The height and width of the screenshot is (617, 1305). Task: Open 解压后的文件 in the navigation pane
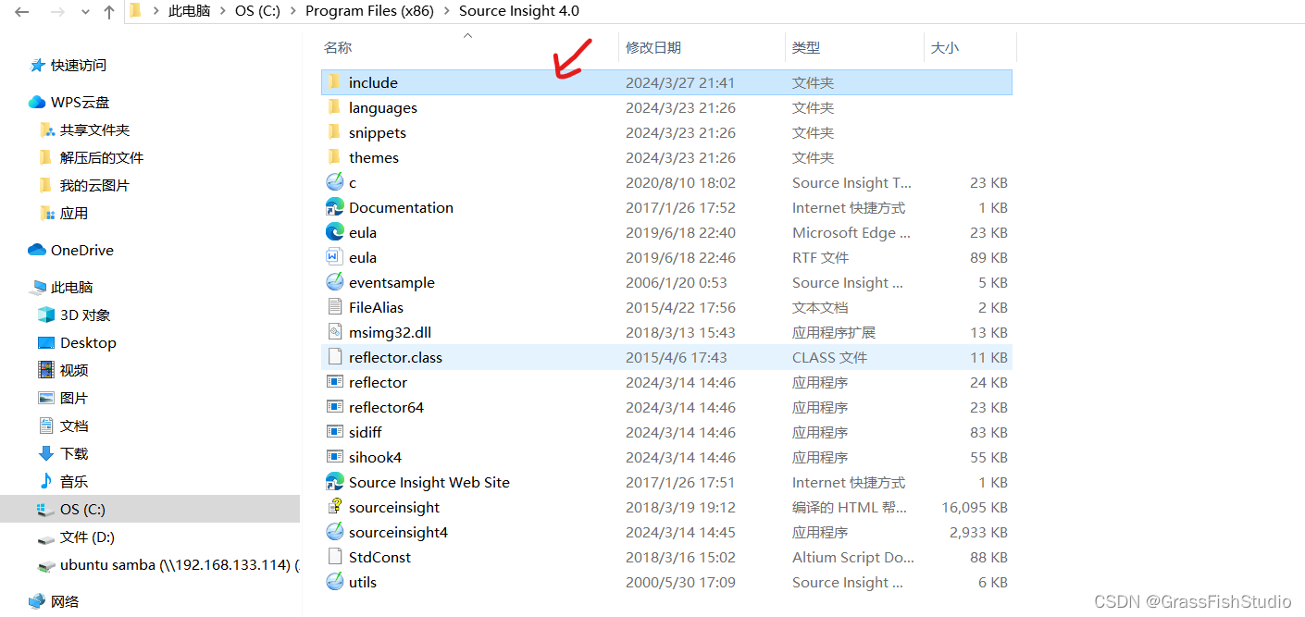102,157
